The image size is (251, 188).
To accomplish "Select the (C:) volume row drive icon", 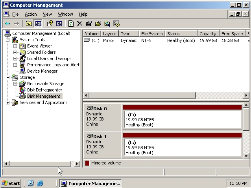I will pyautogui.click(x=87, y=40).
